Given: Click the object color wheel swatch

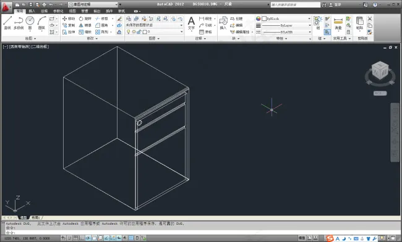Looking at the screenshot, I should coord(258,19).
